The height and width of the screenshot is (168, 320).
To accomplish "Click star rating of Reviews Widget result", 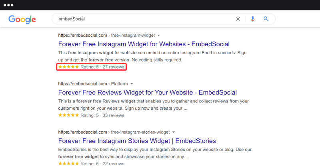I will pos(68,115).
